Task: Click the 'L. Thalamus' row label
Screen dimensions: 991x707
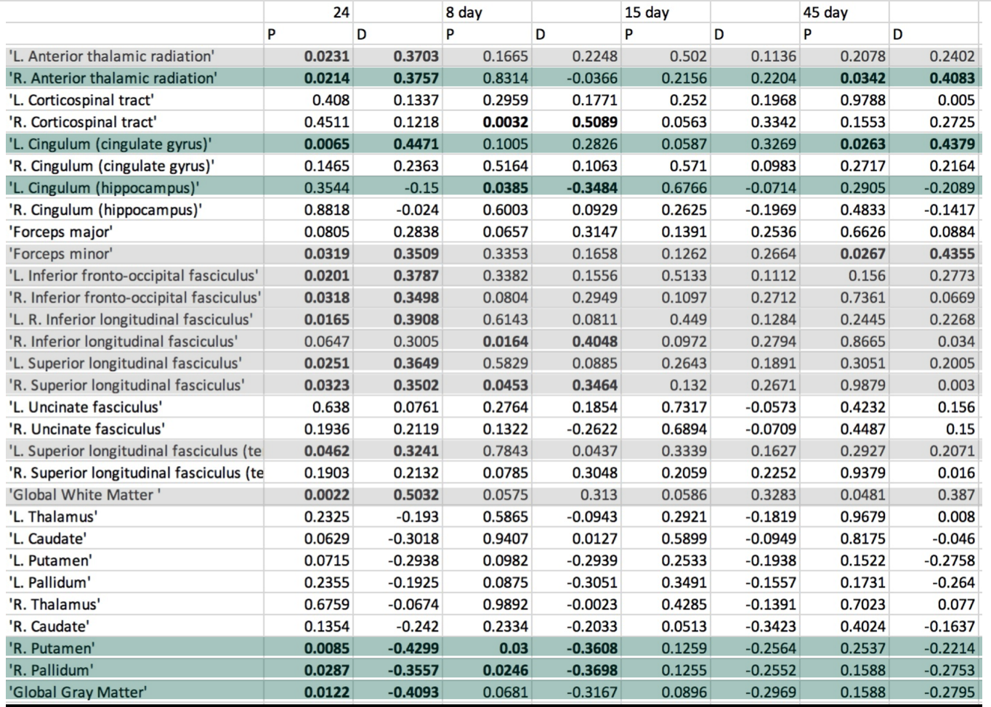Action: (53, 517)
